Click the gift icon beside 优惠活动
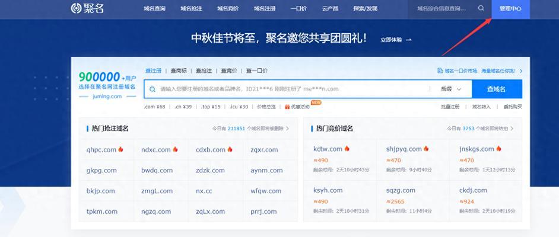559x237 pixels. pyautogui.click(x=287, y=107)
